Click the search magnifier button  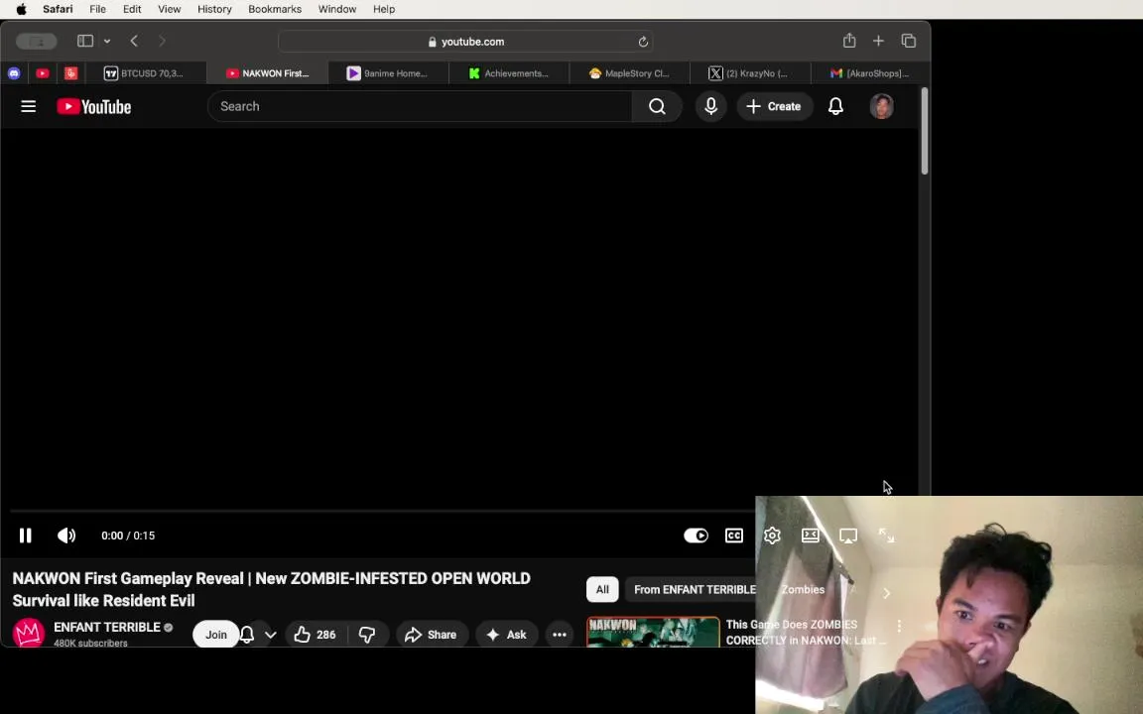657,106
